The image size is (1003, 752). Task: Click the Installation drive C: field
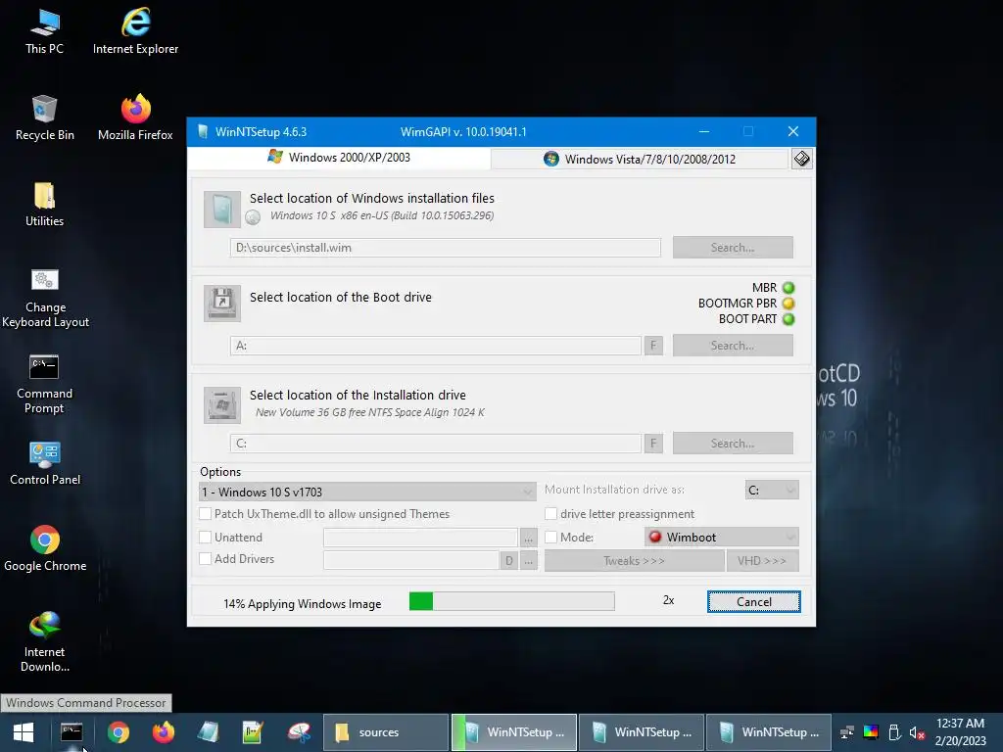[436, 444]
